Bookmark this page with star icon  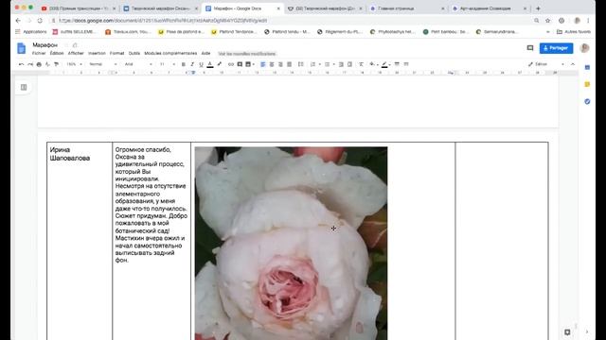point(547,21)
